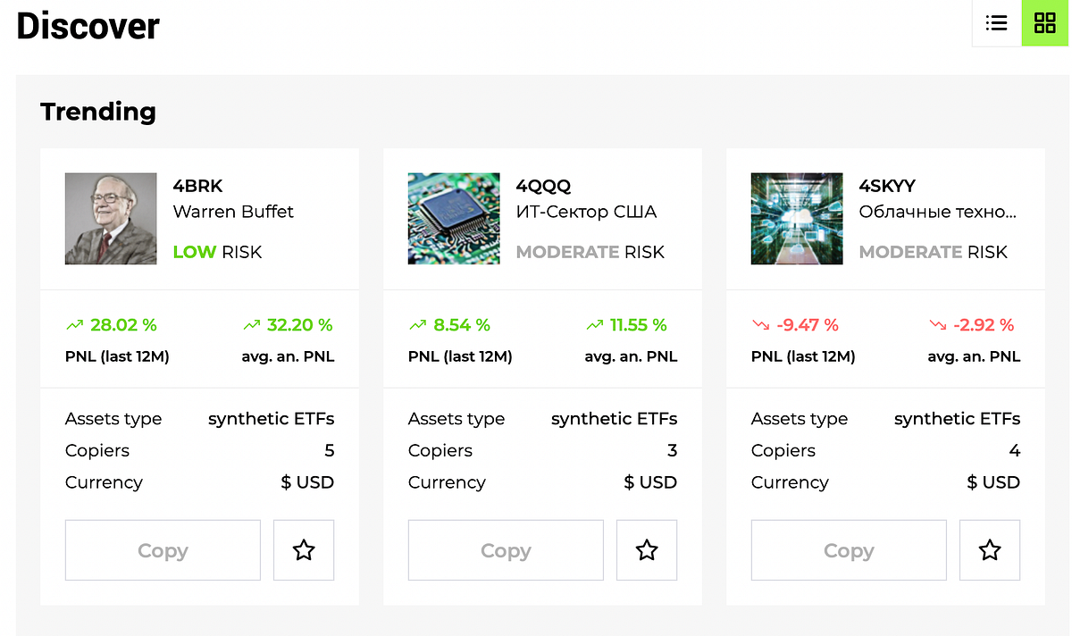The image size is (1072, 636).
Task: Copy the 4SKYY portfolio
Action: click(x=849, y=549)
